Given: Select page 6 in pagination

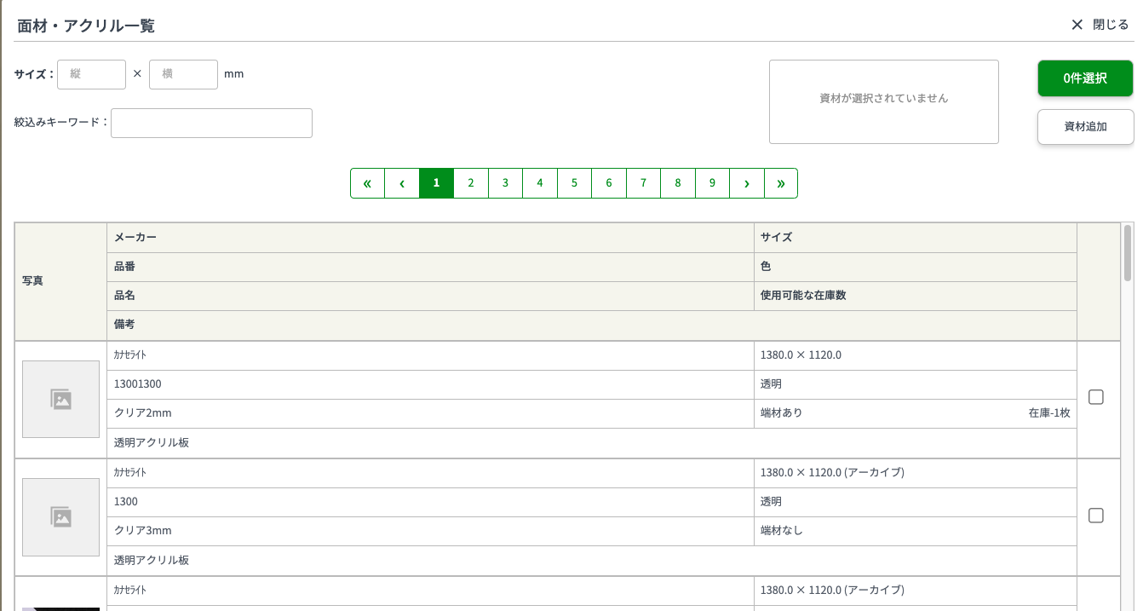Looking at the screenshot, I should pos(609,183).
